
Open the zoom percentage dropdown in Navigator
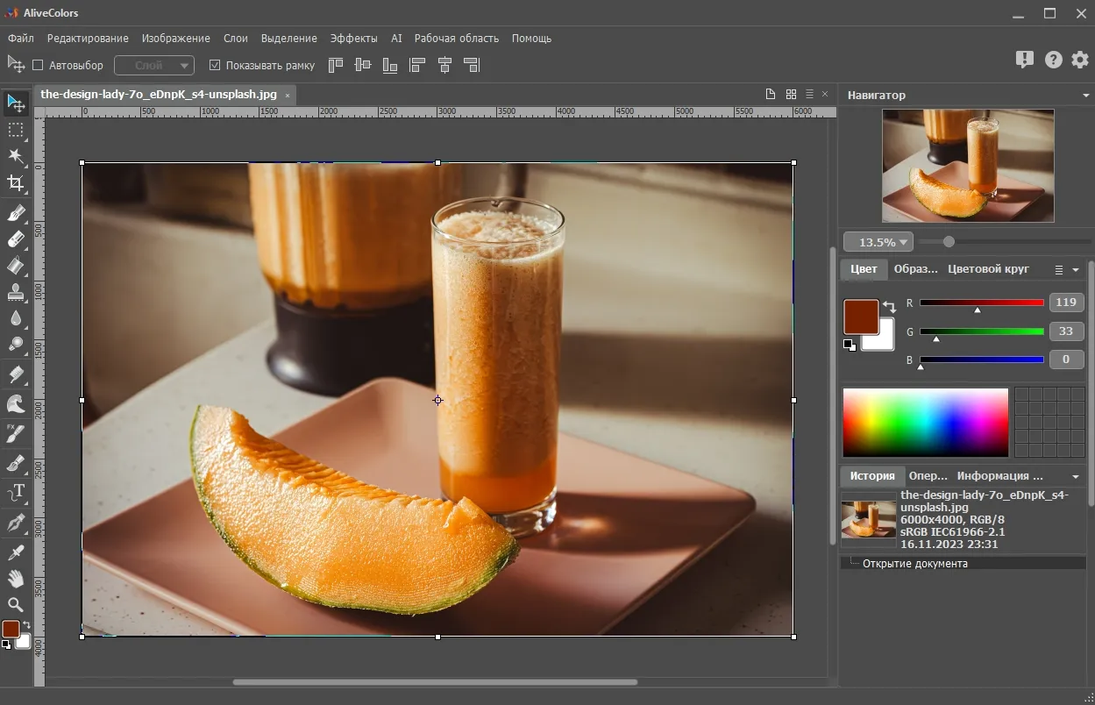pos(878,241)
